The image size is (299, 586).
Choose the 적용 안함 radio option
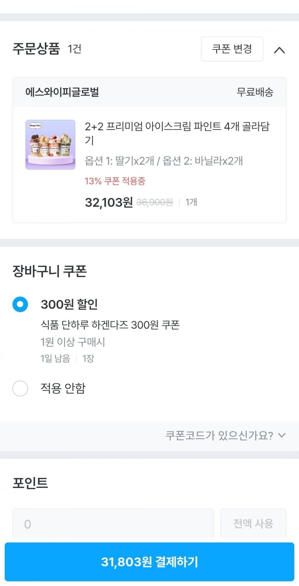(20, 388)
